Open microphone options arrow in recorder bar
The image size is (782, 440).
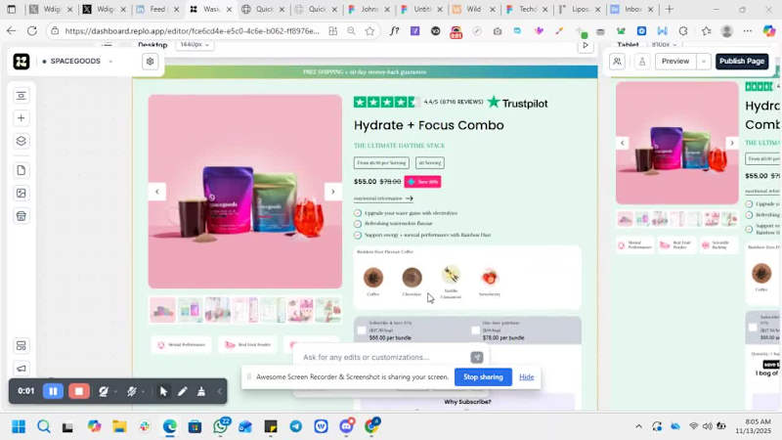pos(144,392)
